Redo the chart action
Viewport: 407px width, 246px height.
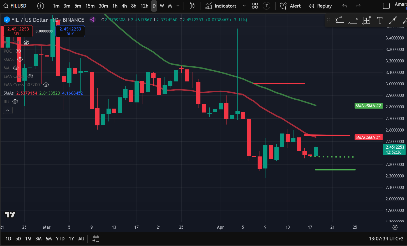(x=358, y=6)
